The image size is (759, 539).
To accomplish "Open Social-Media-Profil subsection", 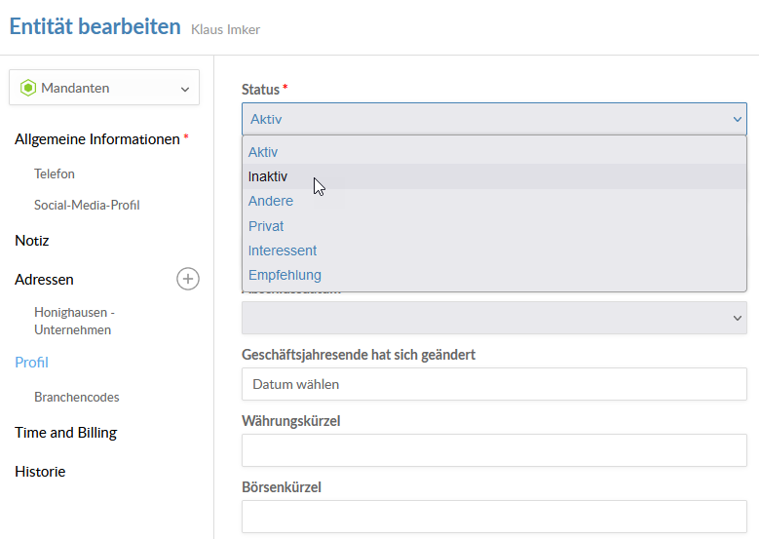I will click(87, 205).
